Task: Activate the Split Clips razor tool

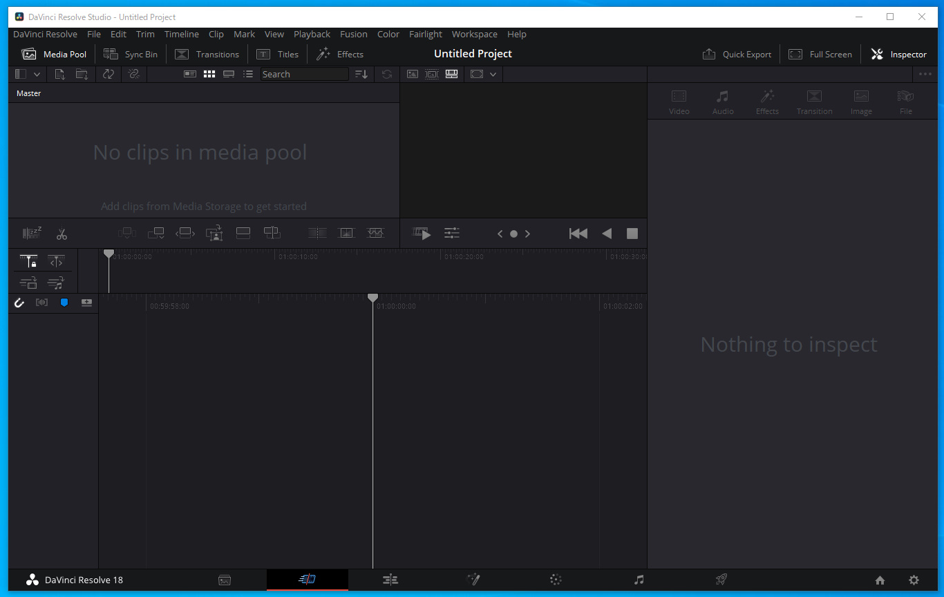Action: click(62, 233)
